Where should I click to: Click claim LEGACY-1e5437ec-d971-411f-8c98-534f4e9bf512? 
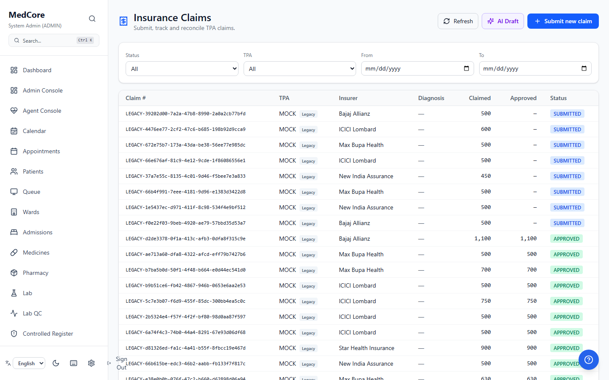(186, 207)
